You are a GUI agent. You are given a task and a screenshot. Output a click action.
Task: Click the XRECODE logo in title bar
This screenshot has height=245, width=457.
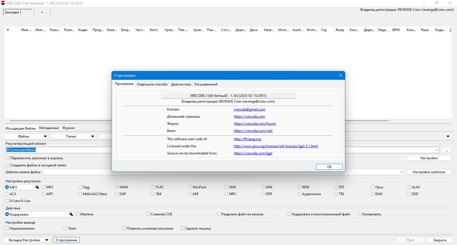coord(3,3)
